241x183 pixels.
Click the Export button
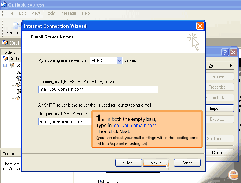pyautogui.click(x=220, y=119)
